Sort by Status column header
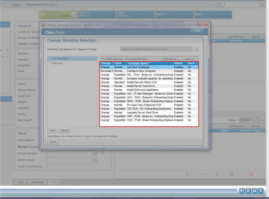Image resolution: width=269 pixels, height=199 pixels. [180, 63]
